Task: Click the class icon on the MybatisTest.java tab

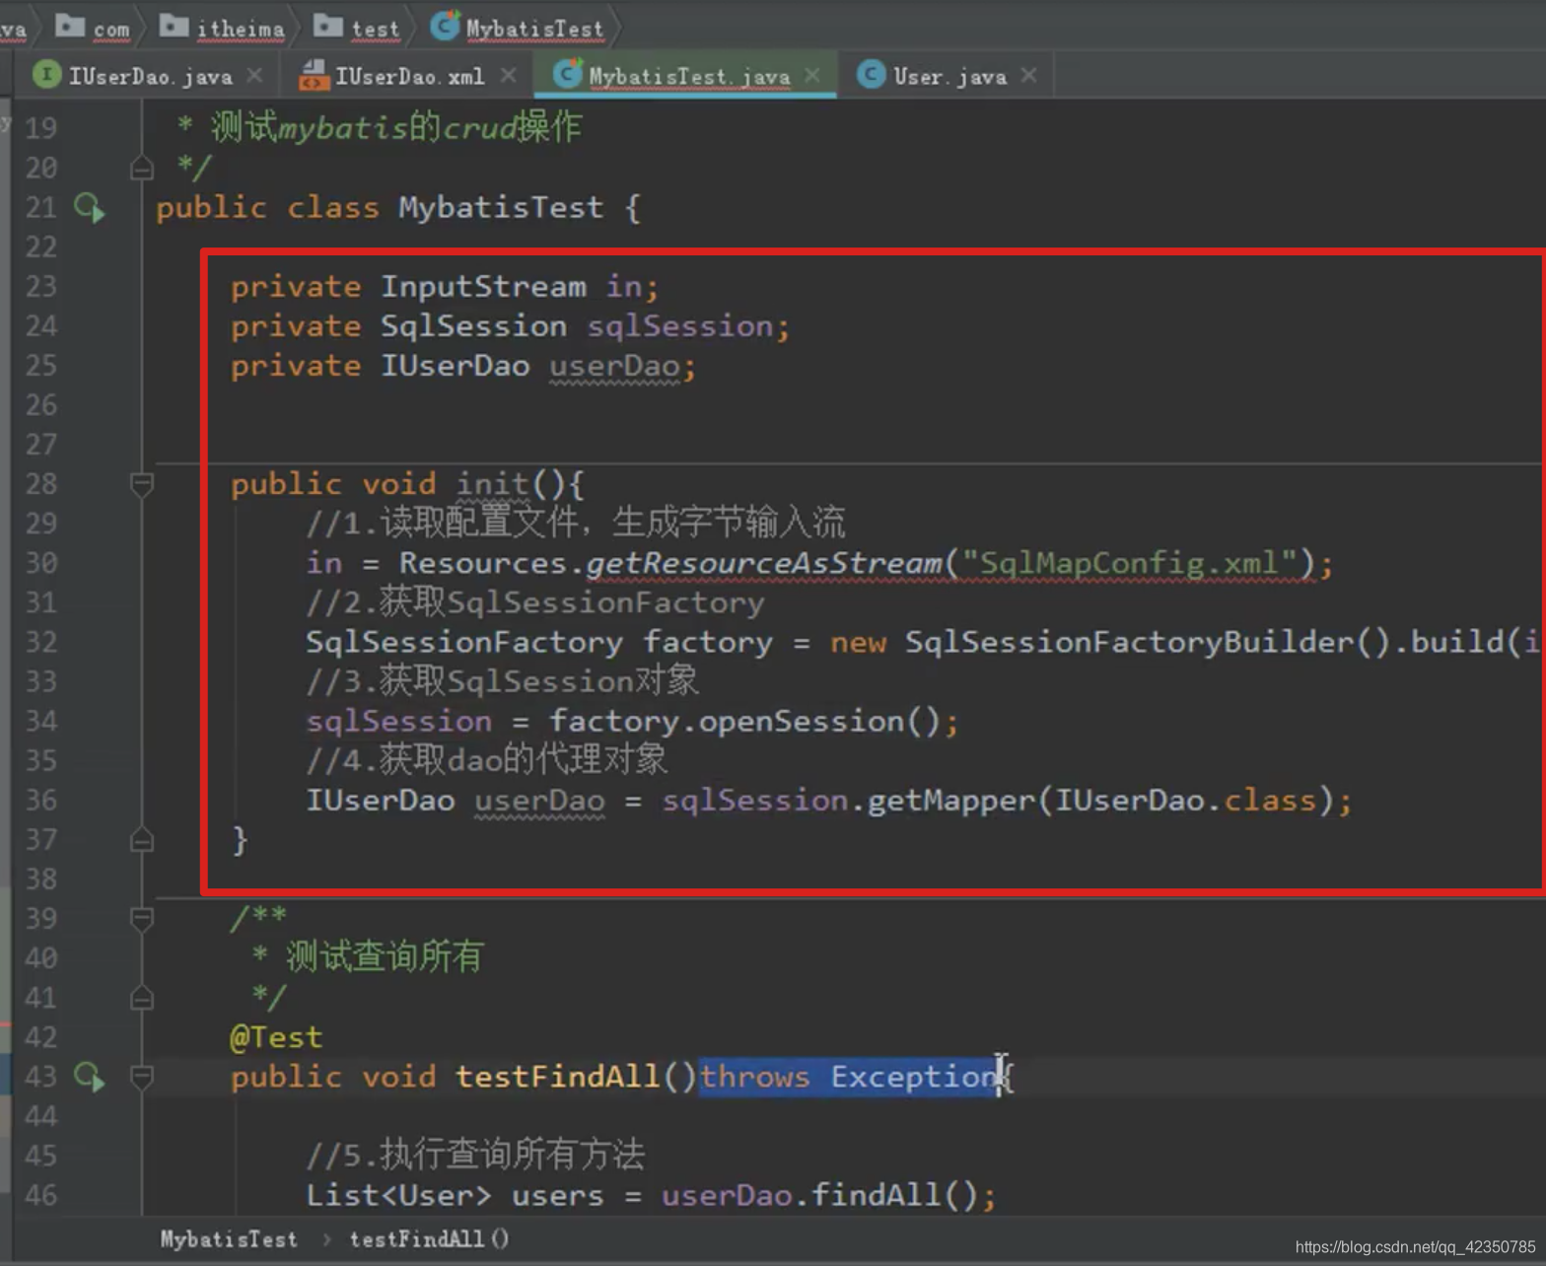Action: [x=567, y=73]
